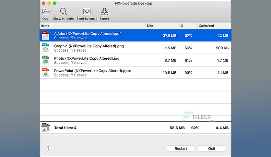Open help with the question mark button
The image size is (271, 157).
tap(48, 148)
